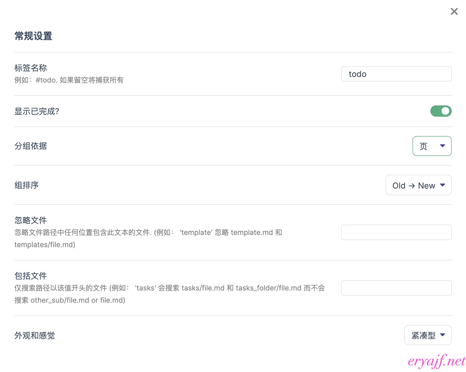The height and width of the screenshot is (372, 466).
Task: Click the 标签名称 setting label
Action: tap(31, 68)
